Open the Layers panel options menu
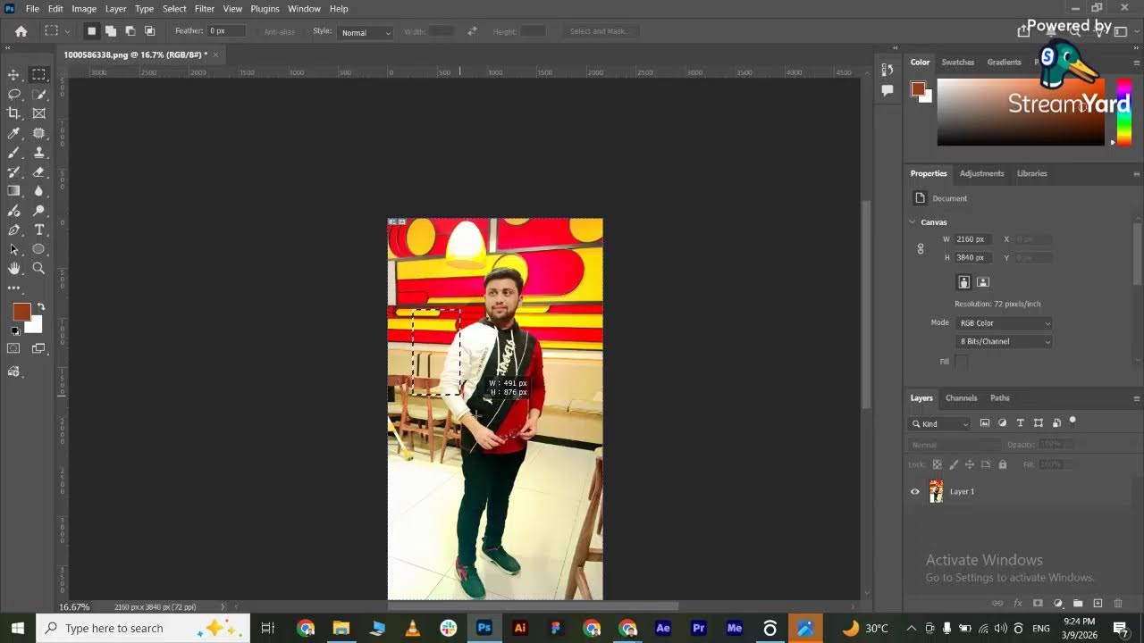 tap(1136, 398)
